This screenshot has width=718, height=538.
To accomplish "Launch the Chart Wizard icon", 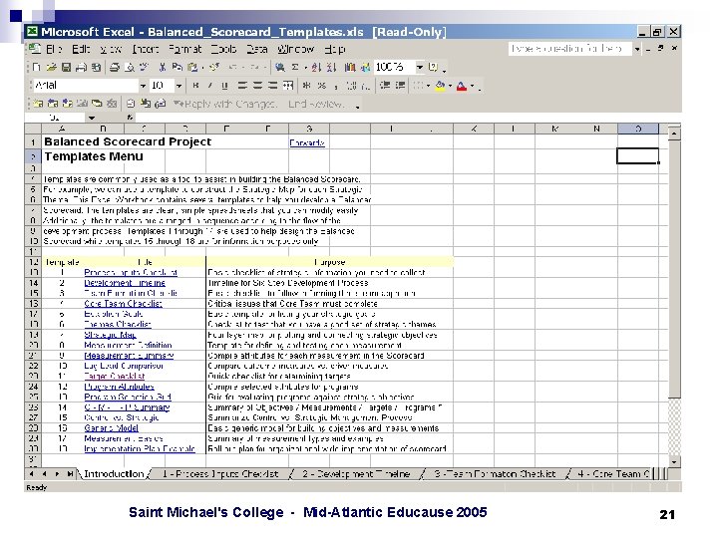I will (350, 68).
